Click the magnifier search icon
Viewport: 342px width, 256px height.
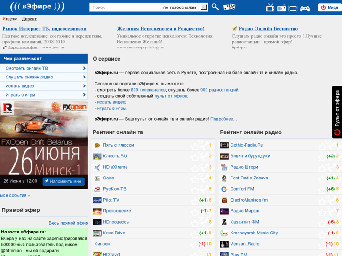(x=215, y=7)
